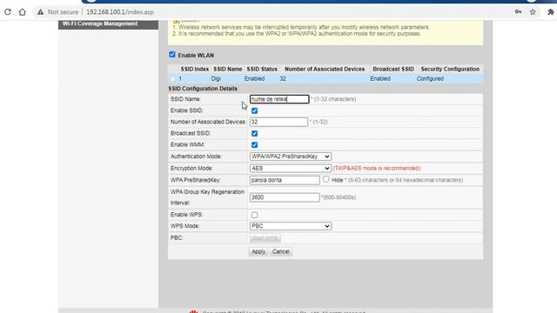557x313 pixels.
Task: Click the address bar URL 192.168.100.1/index.asp
Action: tap(120, 11)
